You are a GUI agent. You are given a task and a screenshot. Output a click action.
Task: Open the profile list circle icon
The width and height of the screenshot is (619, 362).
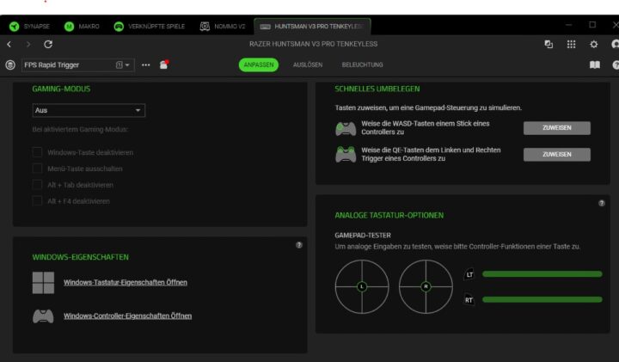(x=10, y=64)
